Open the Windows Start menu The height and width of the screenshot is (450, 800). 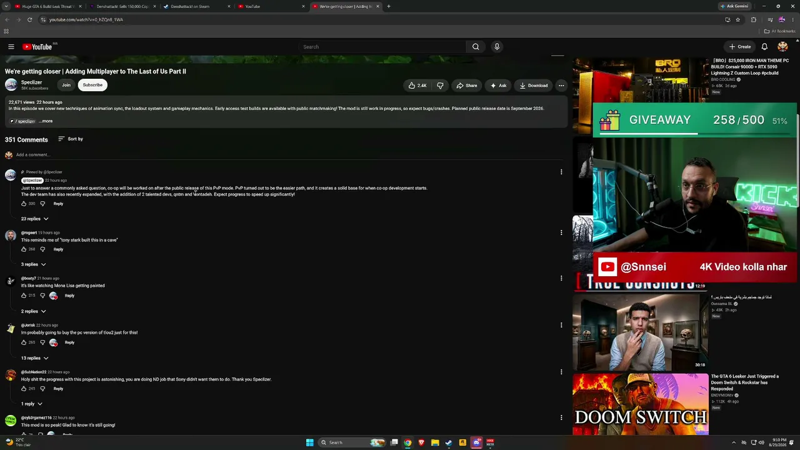pyautogui.click(x=309, y=442)
